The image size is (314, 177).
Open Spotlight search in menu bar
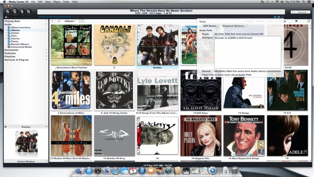(304, 2)
